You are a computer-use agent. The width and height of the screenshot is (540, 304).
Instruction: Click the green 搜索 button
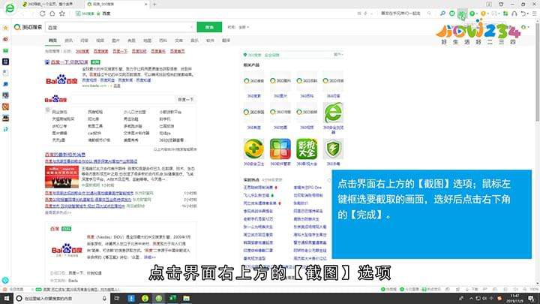[209, 27]
